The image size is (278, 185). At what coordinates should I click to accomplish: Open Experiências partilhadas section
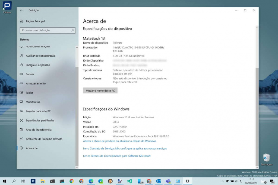(40, 121)
